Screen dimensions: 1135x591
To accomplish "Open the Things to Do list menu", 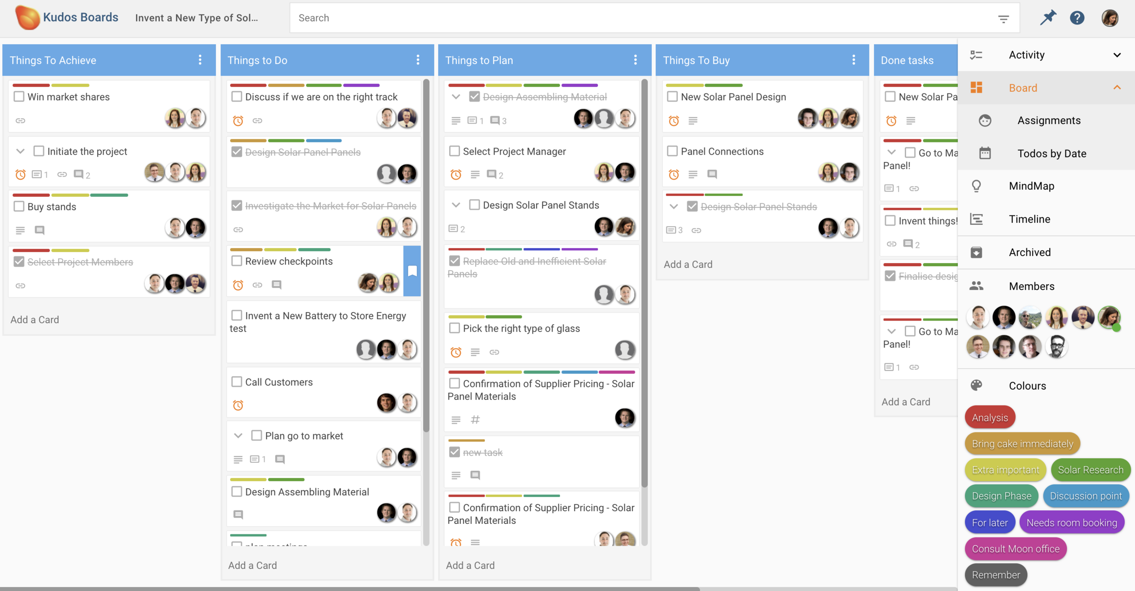I will (418, 59).
